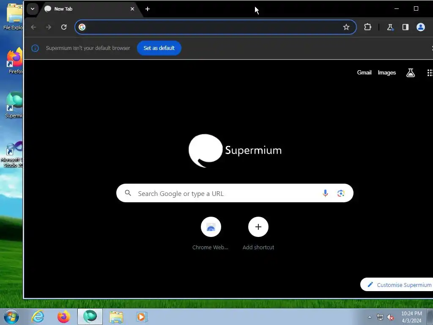433x325 pixels.
Task: Go forward using the forward arrow
Action: [49, 27]
